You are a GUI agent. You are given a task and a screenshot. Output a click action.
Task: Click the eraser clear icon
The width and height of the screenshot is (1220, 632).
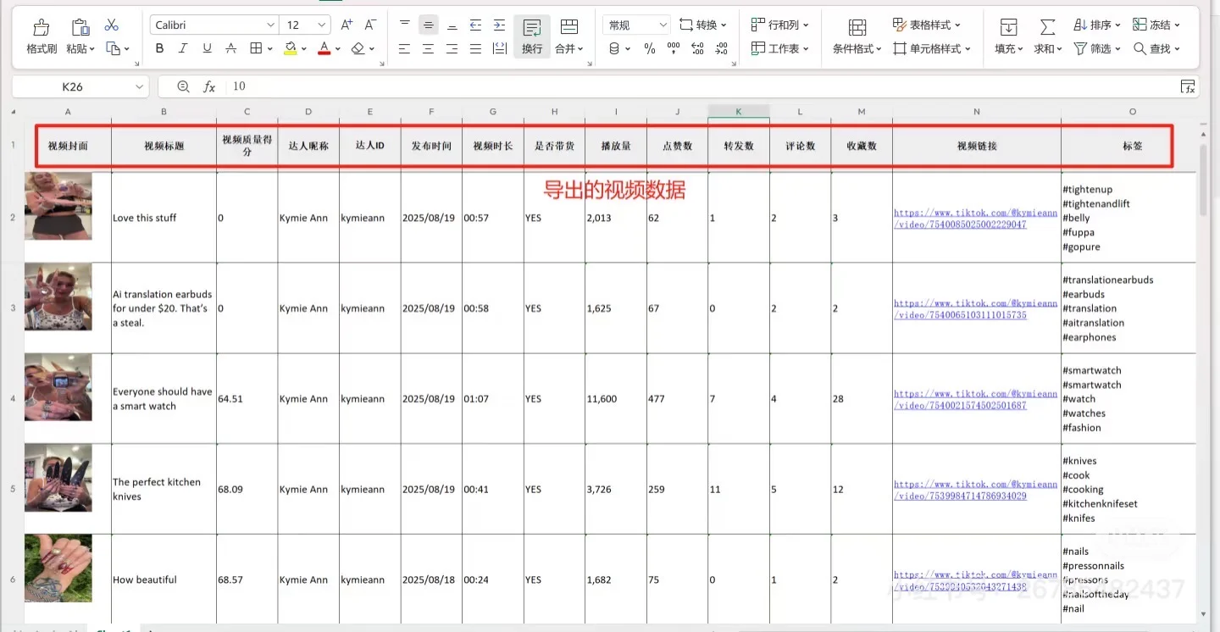point(358,49)
